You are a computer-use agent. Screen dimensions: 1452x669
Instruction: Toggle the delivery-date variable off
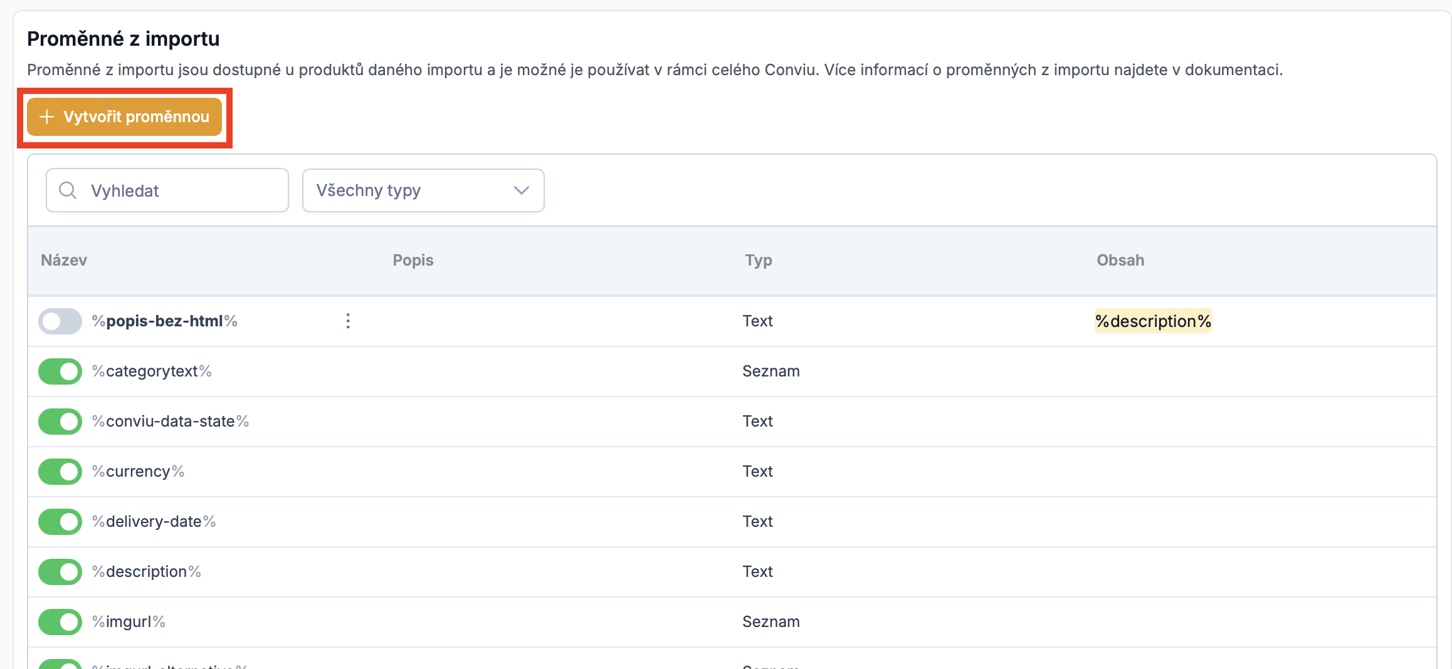pyautogui.click(x=60, y=522)
